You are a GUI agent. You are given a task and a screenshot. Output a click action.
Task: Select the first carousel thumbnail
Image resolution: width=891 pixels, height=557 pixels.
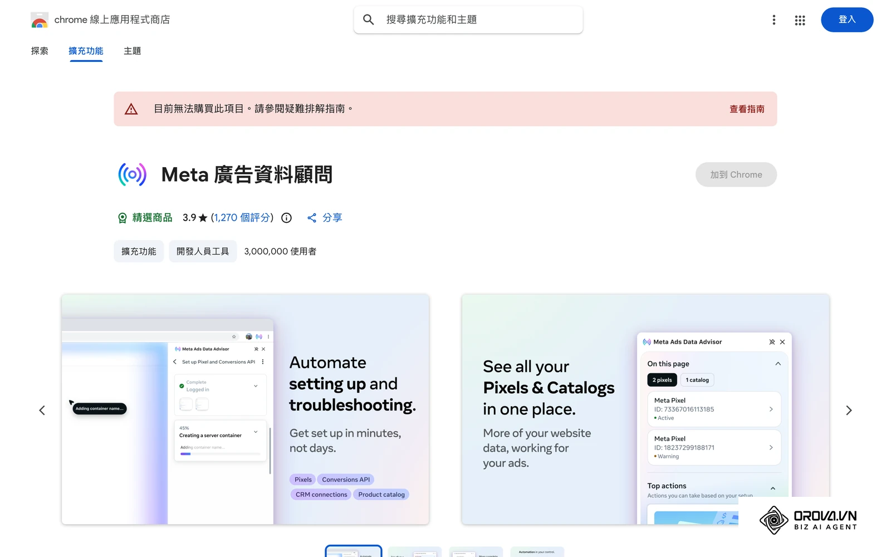[x=354, y=551]
